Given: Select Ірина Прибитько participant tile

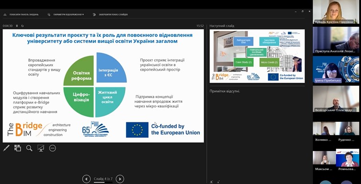Looking at the screenshot, I should 336,69.
